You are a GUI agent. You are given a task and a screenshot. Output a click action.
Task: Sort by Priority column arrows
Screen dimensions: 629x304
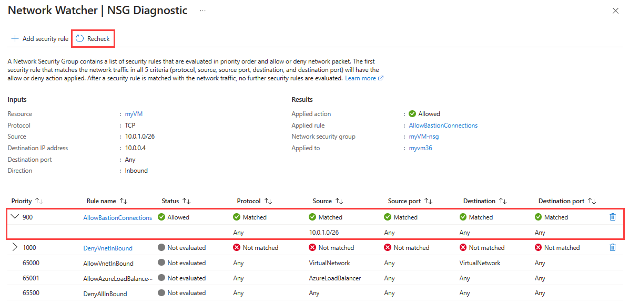coord(38,201)
